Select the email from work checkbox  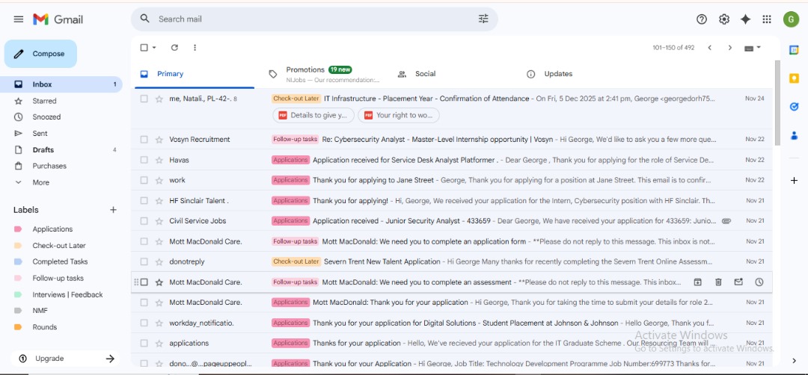pyautogui.click(x=144, y=180)
